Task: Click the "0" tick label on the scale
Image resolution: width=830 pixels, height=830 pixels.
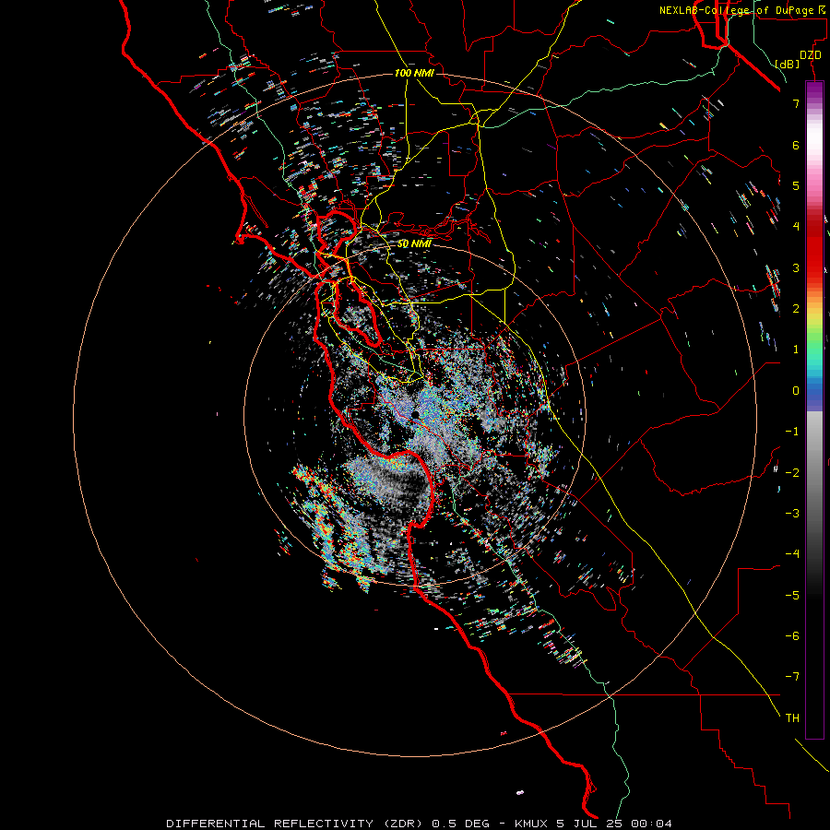Action: (796, 391)
